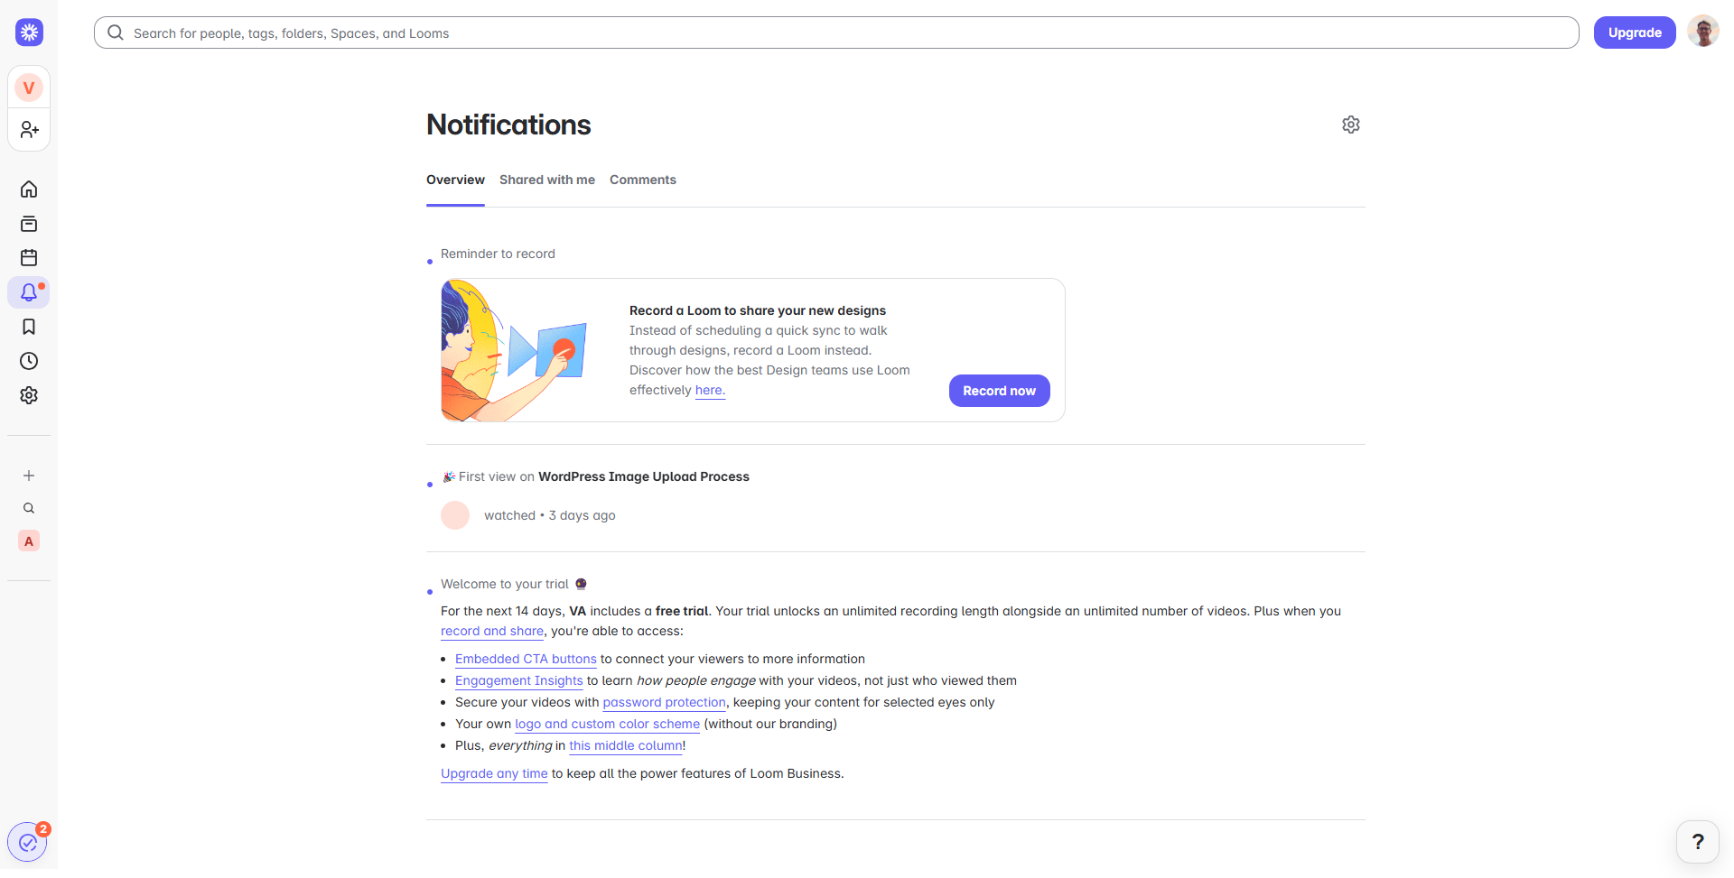Open the Upgrade any time link
The image size is (1734, 878).
494,773
